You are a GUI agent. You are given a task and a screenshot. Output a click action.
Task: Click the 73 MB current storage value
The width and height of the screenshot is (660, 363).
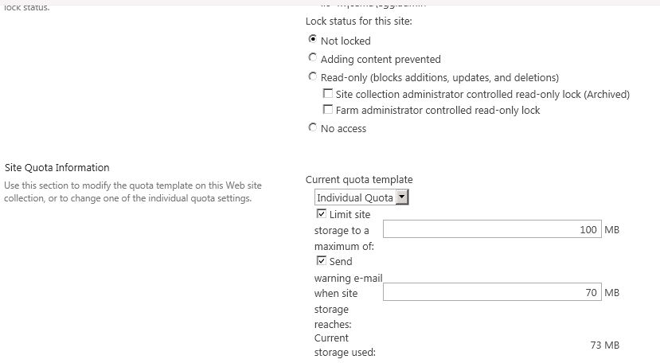603,345
